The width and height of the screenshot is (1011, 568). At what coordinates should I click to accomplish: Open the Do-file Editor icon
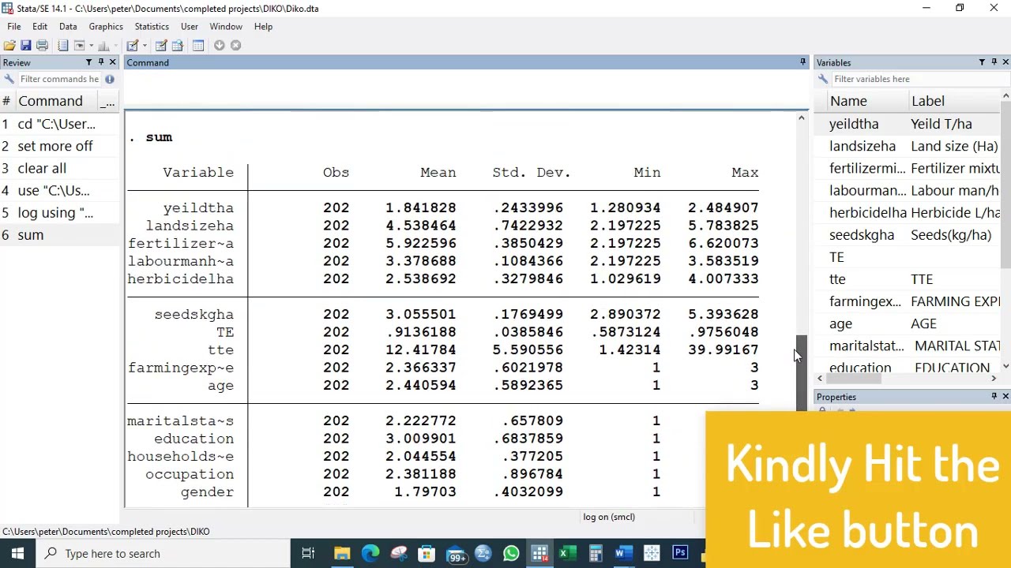click(x=133, y=45)
